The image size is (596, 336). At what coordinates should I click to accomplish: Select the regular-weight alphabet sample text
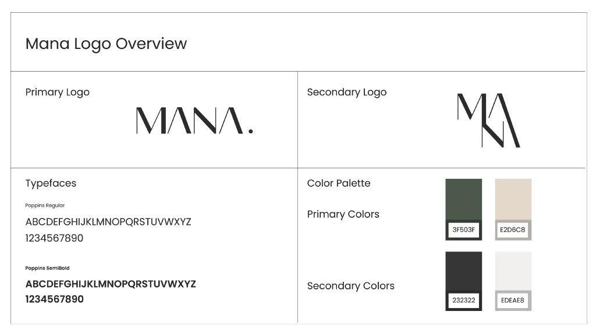click(108, 222)
